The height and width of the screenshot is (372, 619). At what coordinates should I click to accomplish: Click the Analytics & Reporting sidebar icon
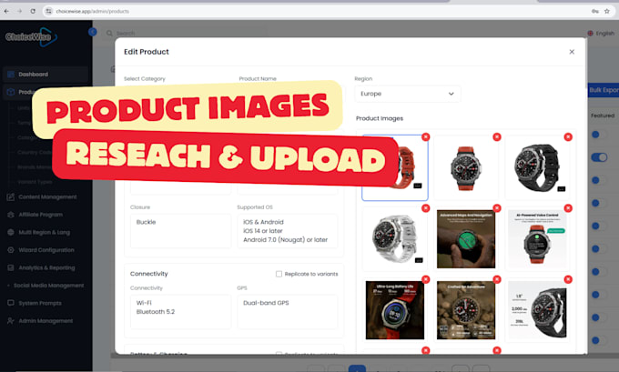11,267
